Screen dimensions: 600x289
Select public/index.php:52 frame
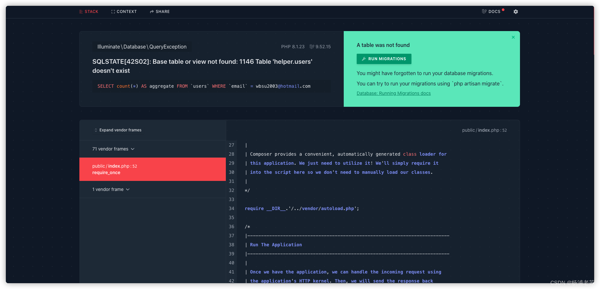coord(153,169)
